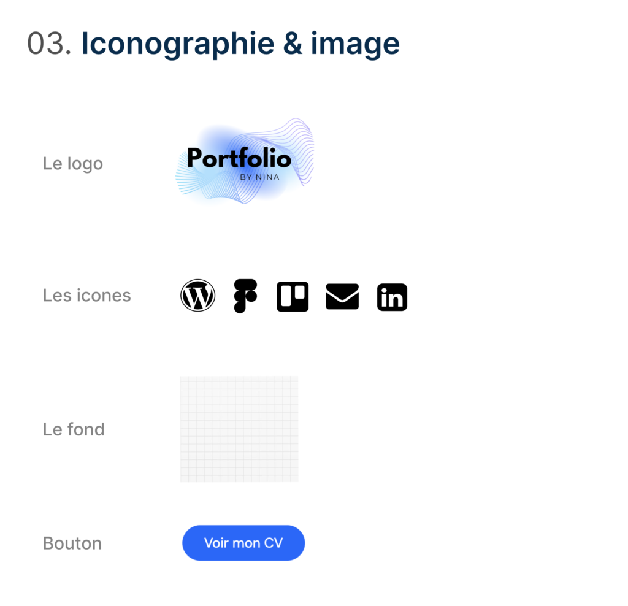Click the BY NINA tagline
The image size is (628, 606).
point(259,177)
